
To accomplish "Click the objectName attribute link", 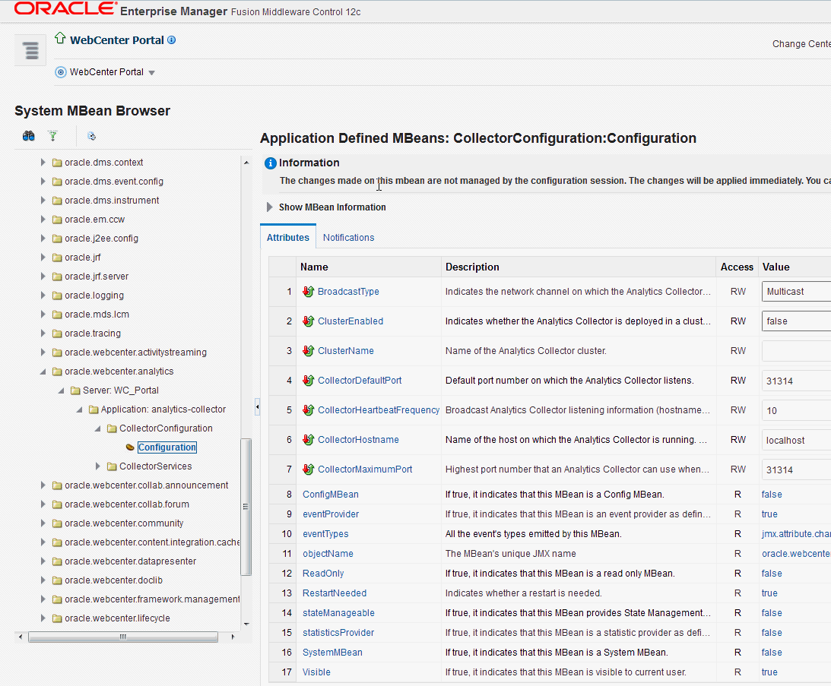I will [x=328, y=553].
